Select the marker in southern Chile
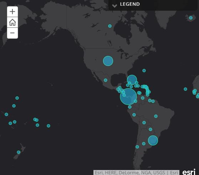Image resolution: width=199 pixels, height=175 pixels. pyautogui.click(x=137, y=147)
